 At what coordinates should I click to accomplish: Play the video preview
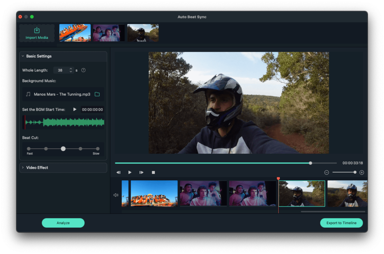130,172
